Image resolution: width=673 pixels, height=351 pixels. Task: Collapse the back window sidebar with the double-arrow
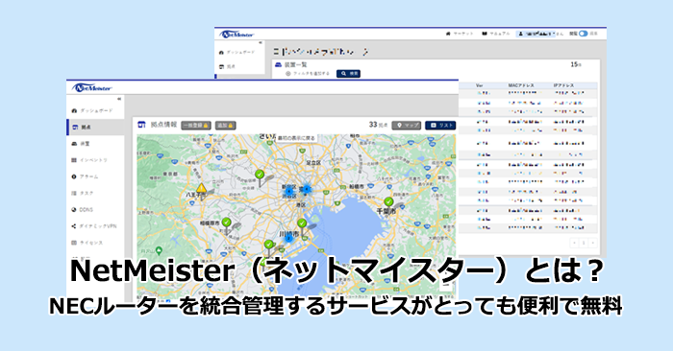(x=261, y=43)
